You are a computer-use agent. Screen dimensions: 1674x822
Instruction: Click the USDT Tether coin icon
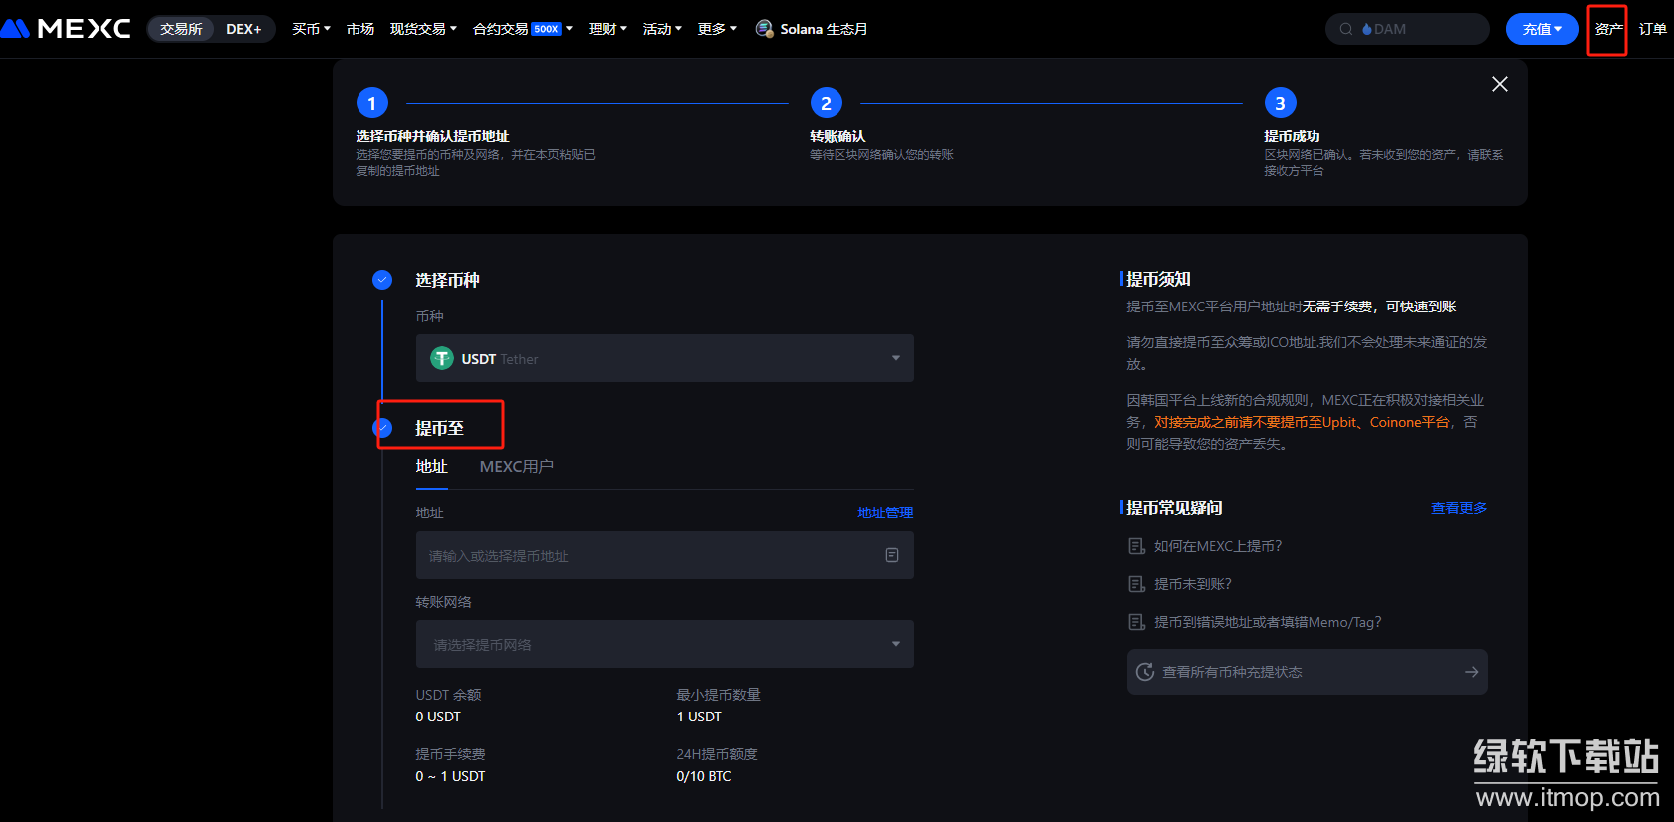(442, 358)
